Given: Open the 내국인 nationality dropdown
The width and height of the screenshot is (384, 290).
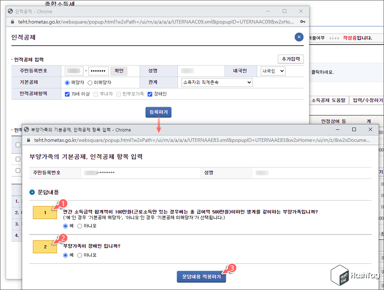Looking at the screenshot, I should pos(273,72).
